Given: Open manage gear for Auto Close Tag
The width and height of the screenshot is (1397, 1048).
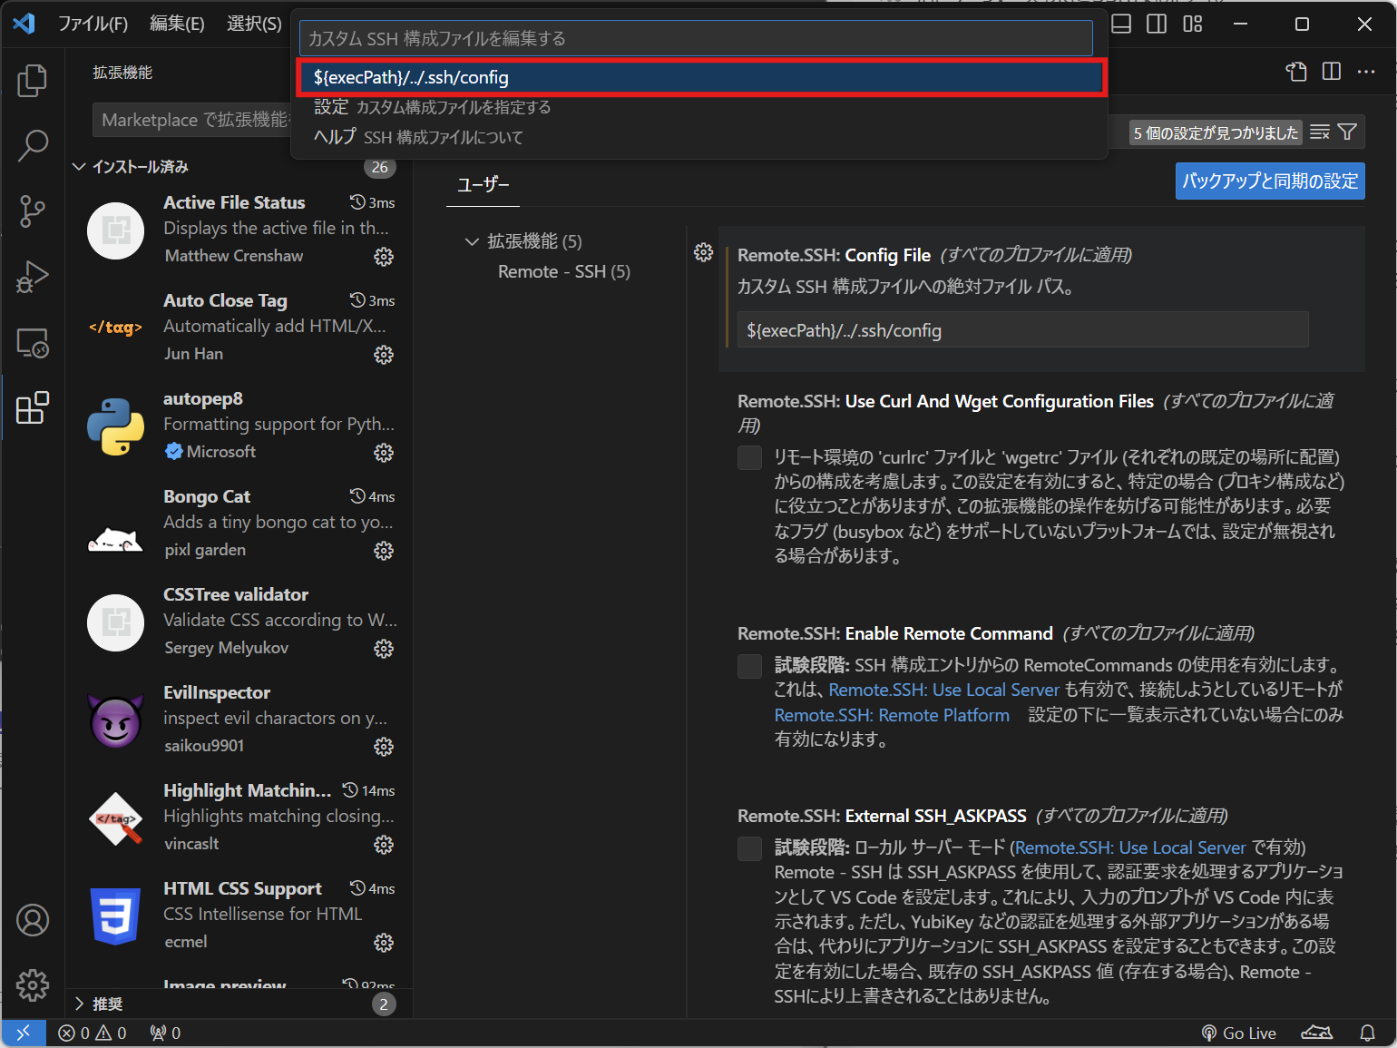Looking at the screenshot, I should point(384,355).
